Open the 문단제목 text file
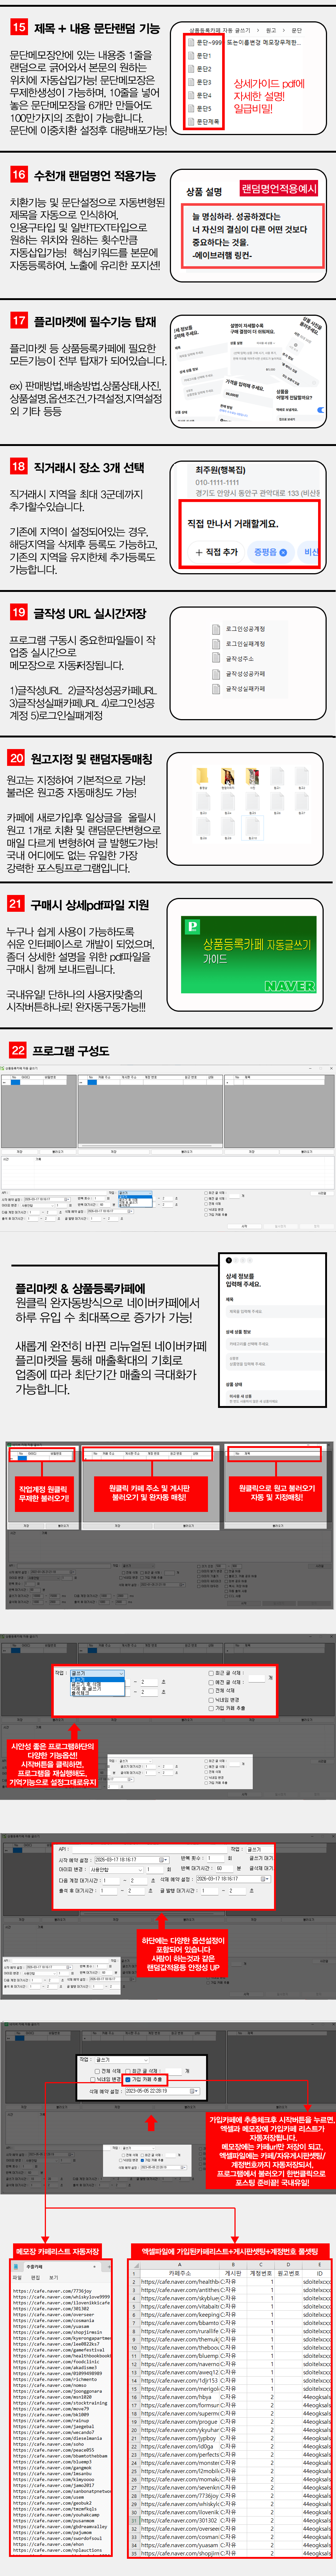 point(206,121)
